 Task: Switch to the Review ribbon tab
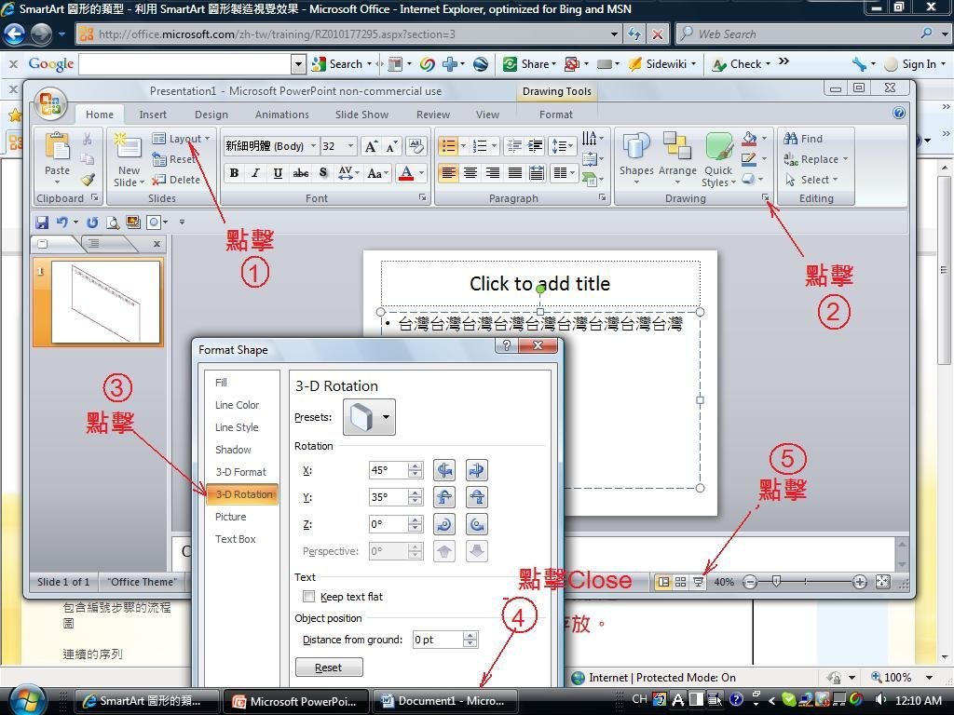point(433,115)
